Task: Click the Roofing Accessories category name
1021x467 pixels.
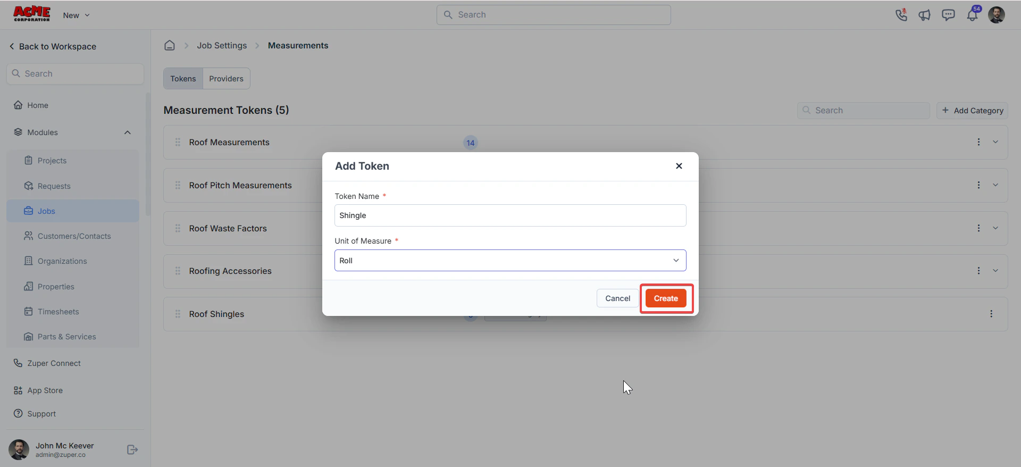Action: (230, 271)
